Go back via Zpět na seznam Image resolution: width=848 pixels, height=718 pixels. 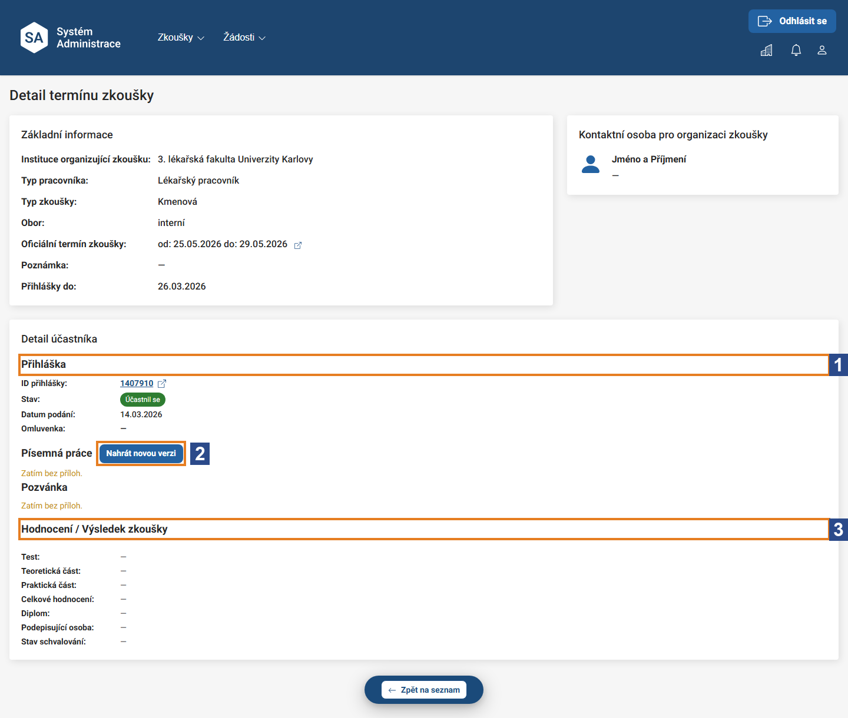[x=424, y=690]
